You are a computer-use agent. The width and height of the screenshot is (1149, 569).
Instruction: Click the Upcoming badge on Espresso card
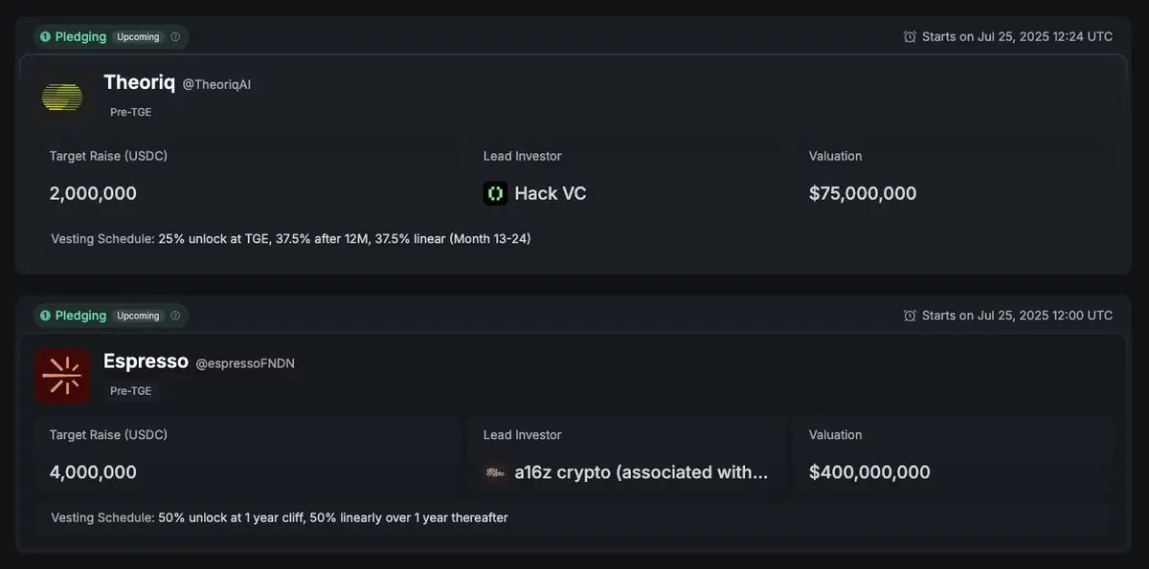(x=138, y=316)
